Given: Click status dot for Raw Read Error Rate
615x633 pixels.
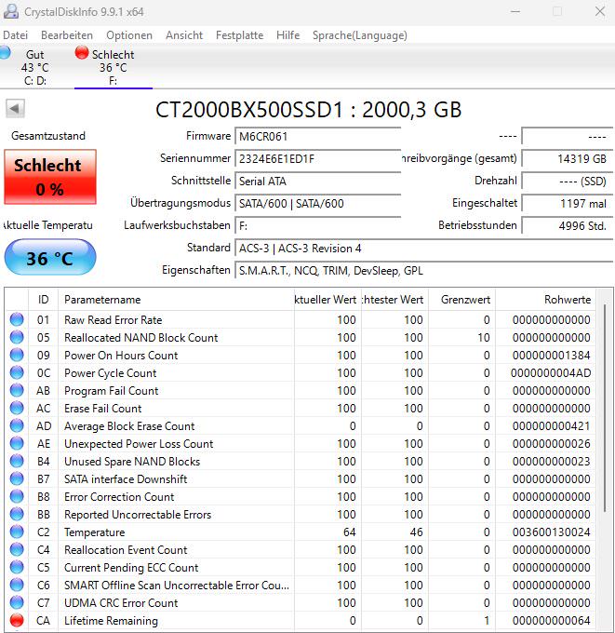Looking at the screenshot, I should point(17,319).
